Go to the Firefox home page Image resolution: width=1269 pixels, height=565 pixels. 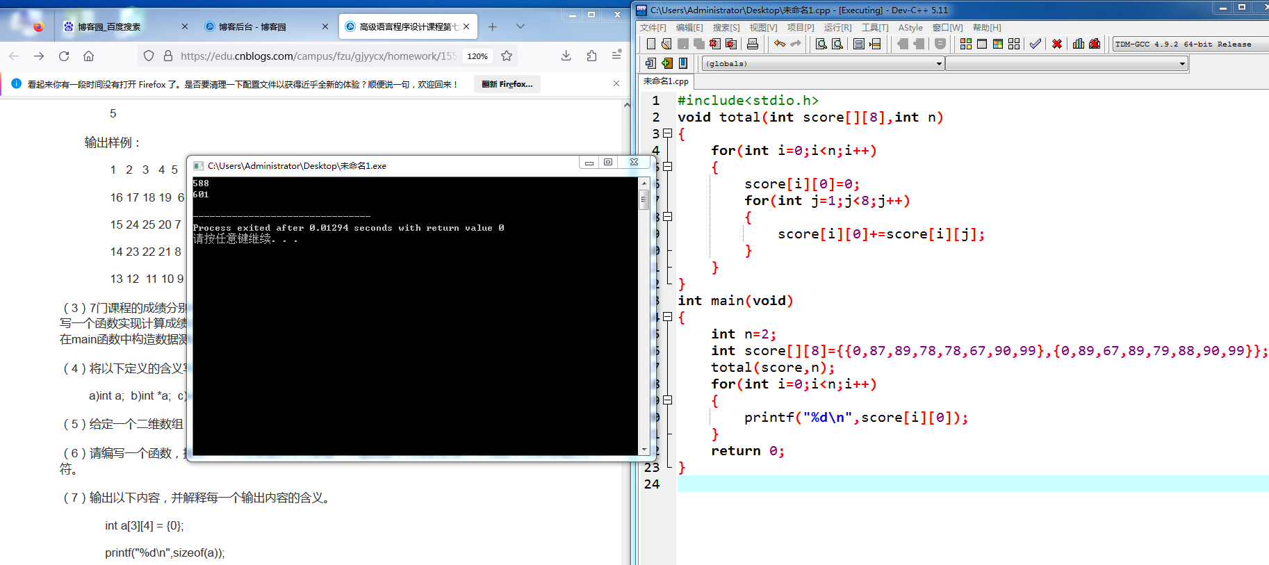tap(88, 56)
